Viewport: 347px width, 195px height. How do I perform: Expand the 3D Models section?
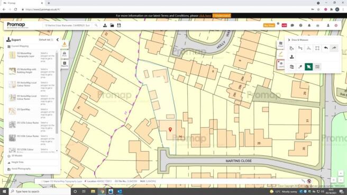[x=32, y=156]
